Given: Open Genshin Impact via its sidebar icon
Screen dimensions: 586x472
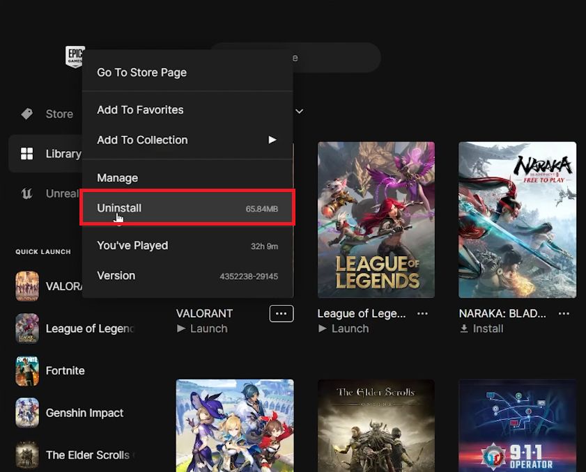Looking at the screenshot, I should point(26,412).
